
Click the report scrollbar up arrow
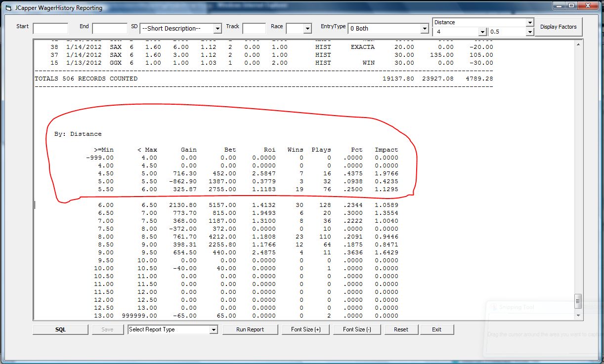578,44
